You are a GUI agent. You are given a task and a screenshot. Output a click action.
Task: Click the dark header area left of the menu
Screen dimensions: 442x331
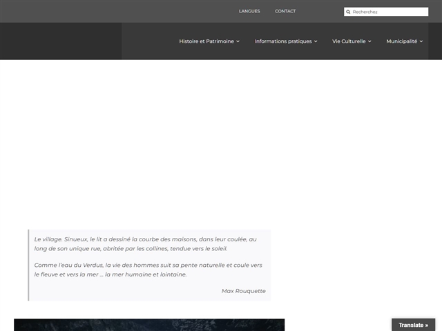point(61,41)
